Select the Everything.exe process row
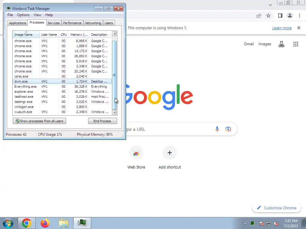The height and width of the screenshot is (229, 306). coord(62,86)
